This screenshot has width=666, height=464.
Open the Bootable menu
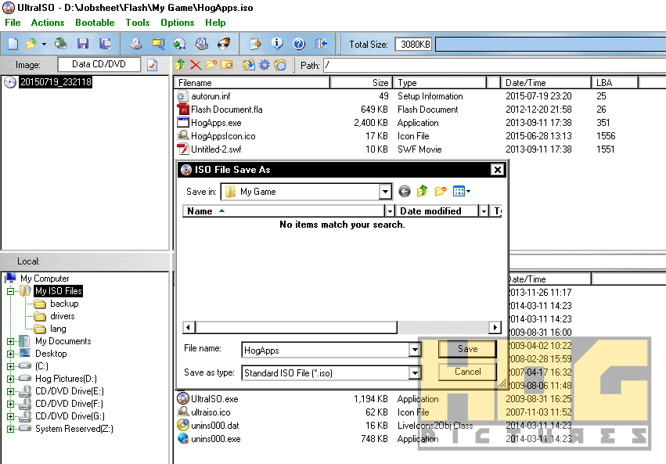95,23
